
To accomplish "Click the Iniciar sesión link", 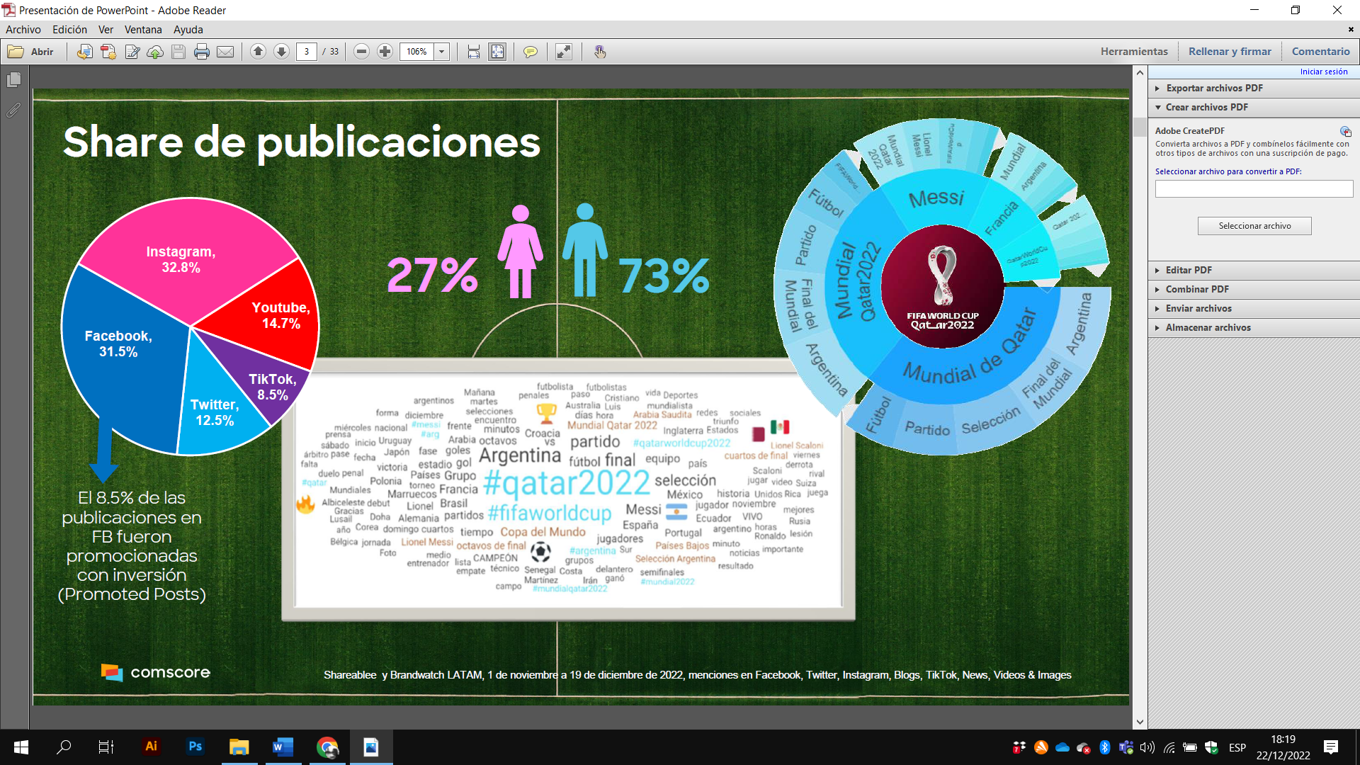I will click(1323, 72).
